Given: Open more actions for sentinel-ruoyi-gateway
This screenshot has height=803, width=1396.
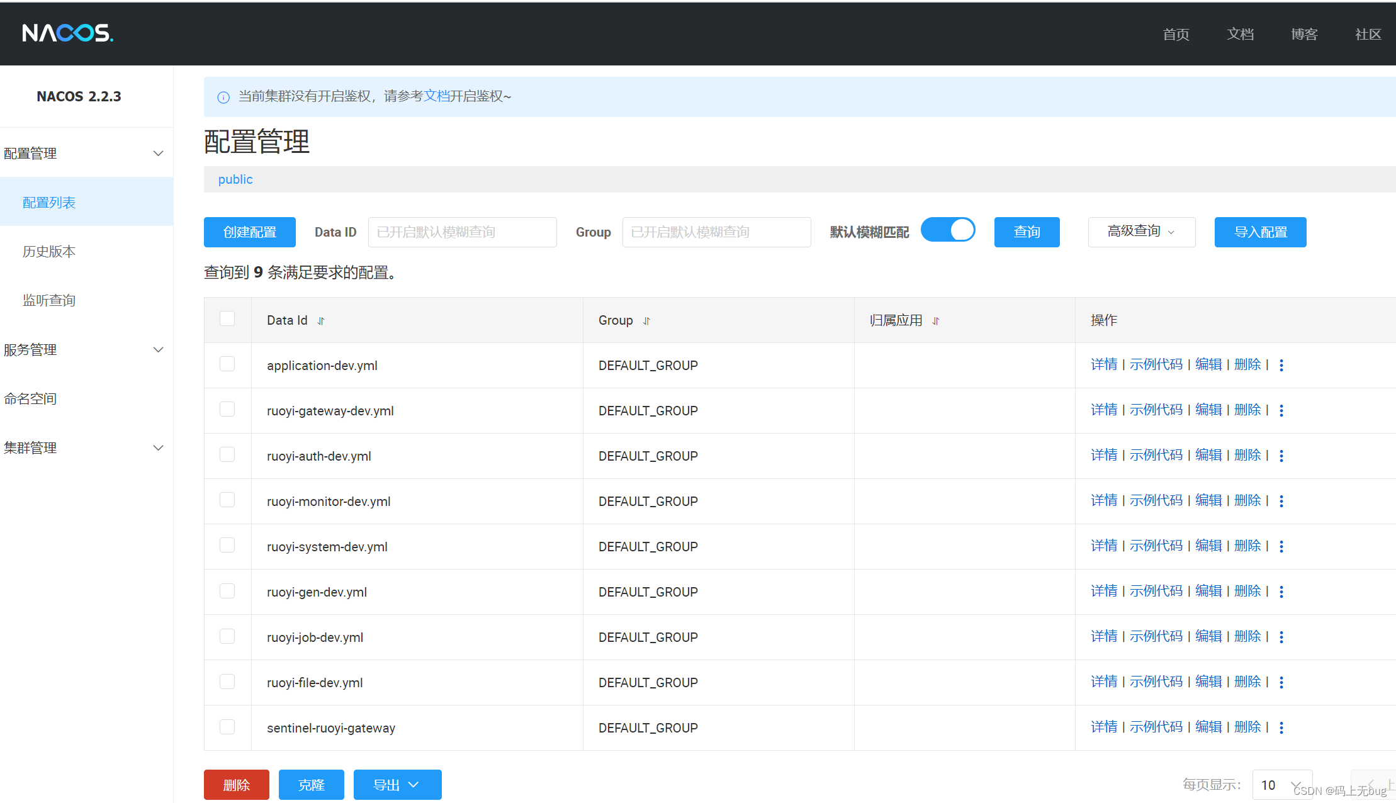Looking at the screenshot, I should click(x=1281, y=727).
